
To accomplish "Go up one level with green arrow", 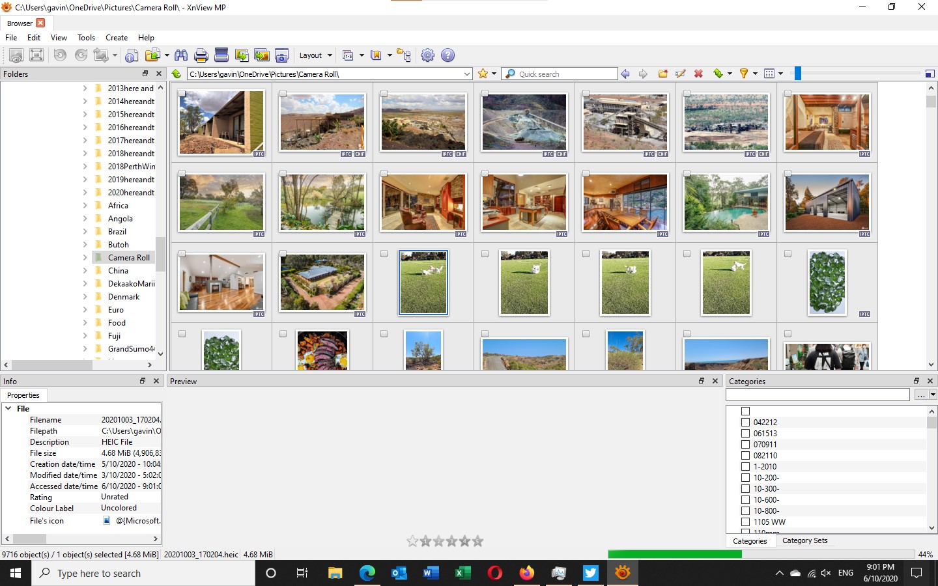I will [x=177, y=74].
